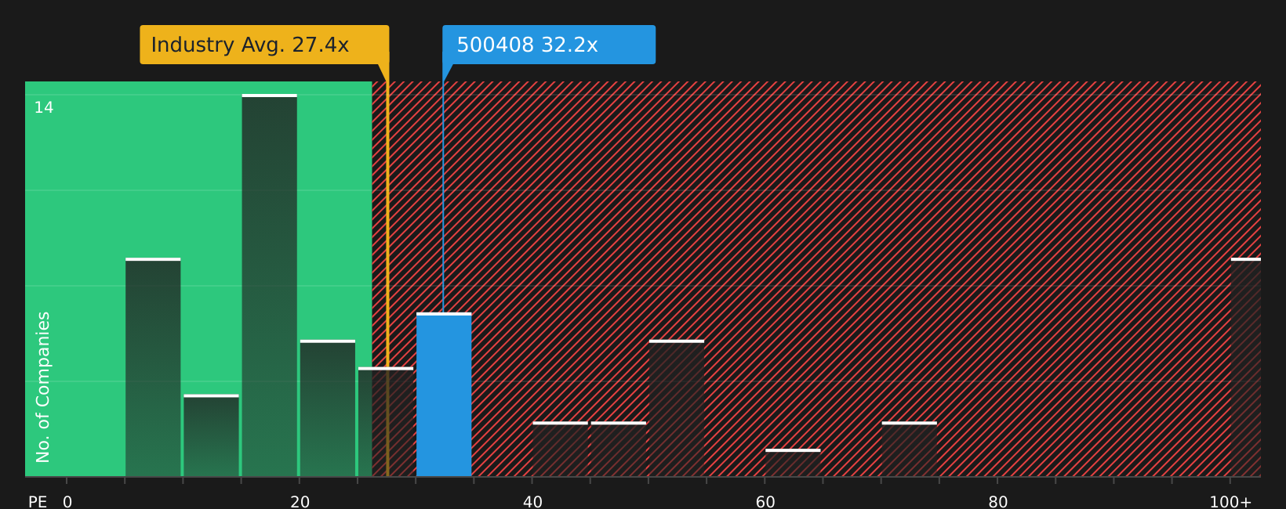Select the bar at PE 70-75
1286x509 pixels.
[910, 449]
